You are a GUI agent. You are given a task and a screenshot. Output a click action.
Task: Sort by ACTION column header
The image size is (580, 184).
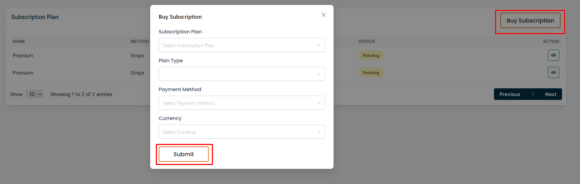click(551, 42)
